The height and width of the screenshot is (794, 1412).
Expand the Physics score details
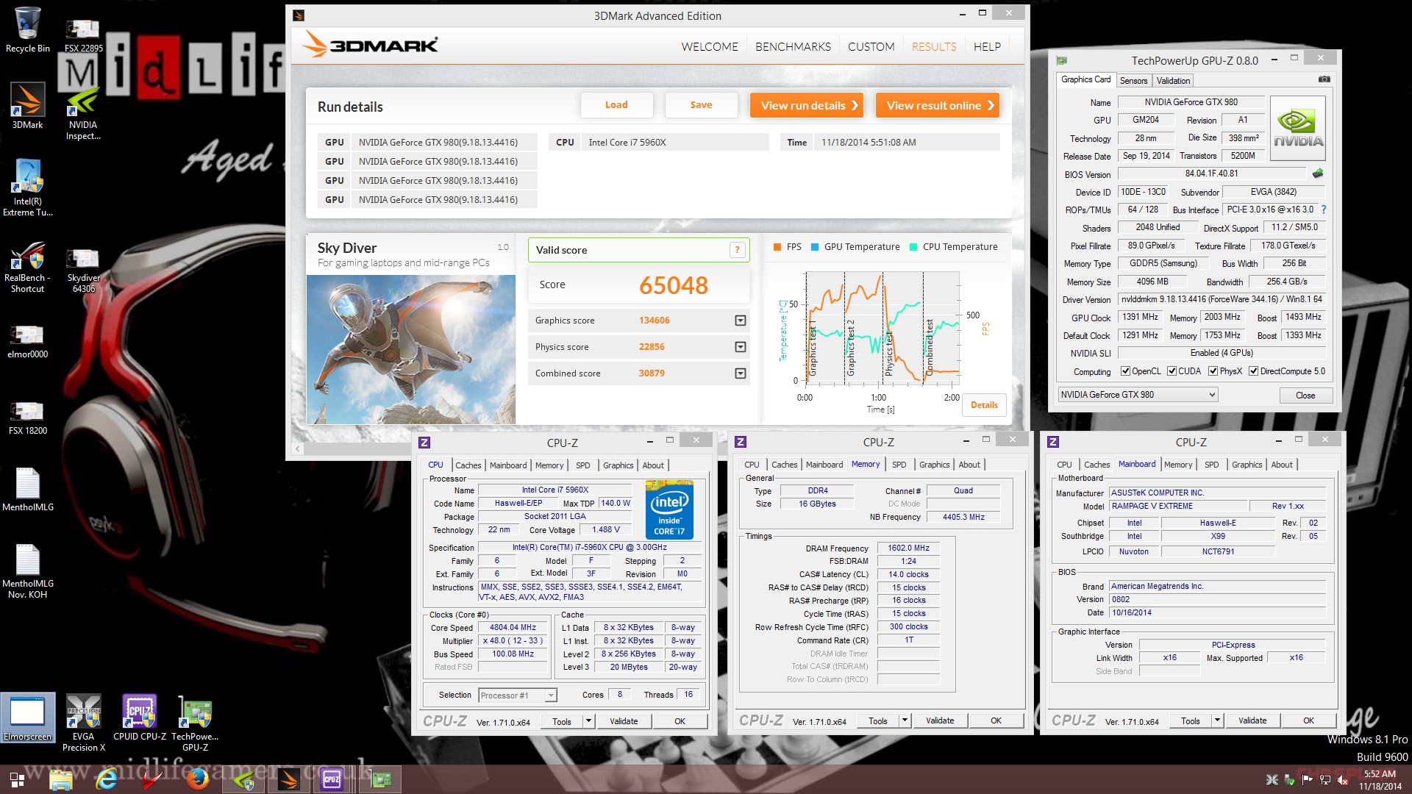point(741,347)
